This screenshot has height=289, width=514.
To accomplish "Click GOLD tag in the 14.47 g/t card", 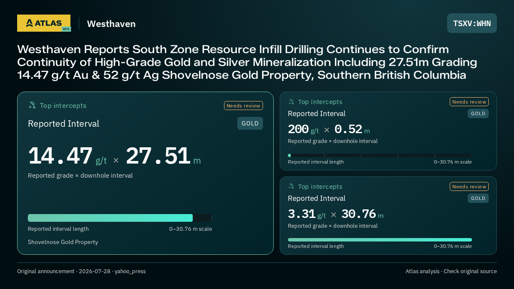I will (x=250, y=123).
